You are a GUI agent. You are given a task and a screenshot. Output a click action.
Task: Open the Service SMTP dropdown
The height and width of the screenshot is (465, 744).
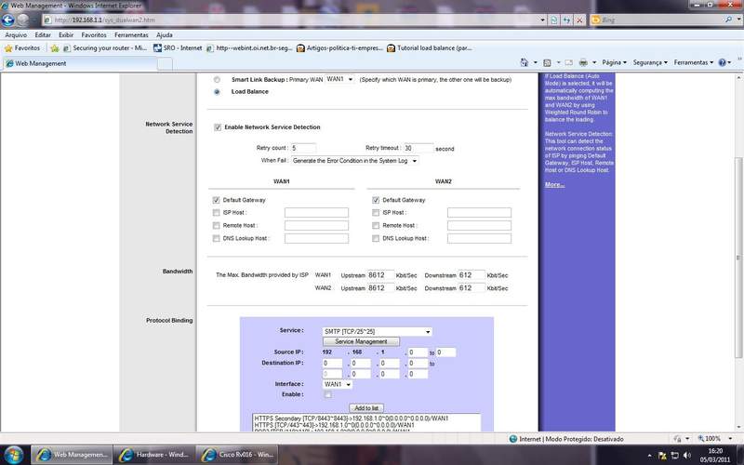click(x=378, y=331)
